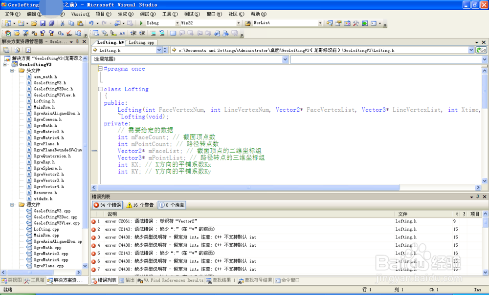Screen dimensions: 489x295
Task: Click the Add New Item toolbar icon
Action: coord(21,23)
